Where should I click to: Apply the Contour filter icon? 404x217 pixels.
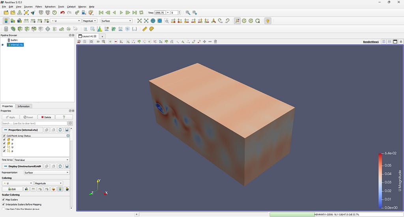click(13, 29)
